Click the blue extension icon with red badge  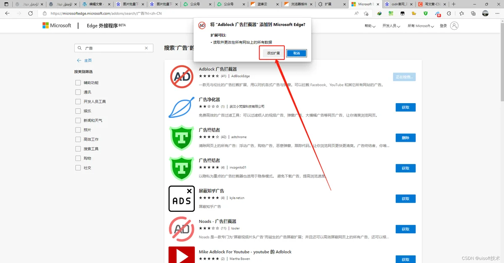(x=437, y=13)
